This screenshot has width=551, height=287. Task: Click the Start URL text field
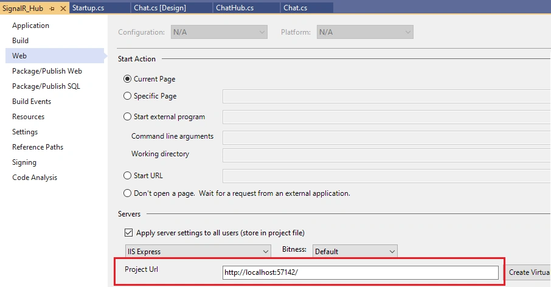coord(387,176)
